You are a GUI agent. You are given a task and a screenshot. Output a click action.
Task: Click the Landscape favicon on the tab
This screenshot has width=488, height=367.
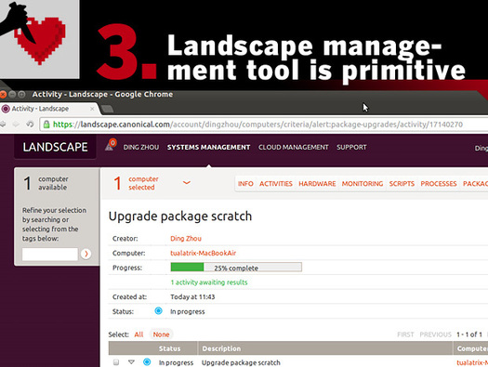click(x=6, y=109)
